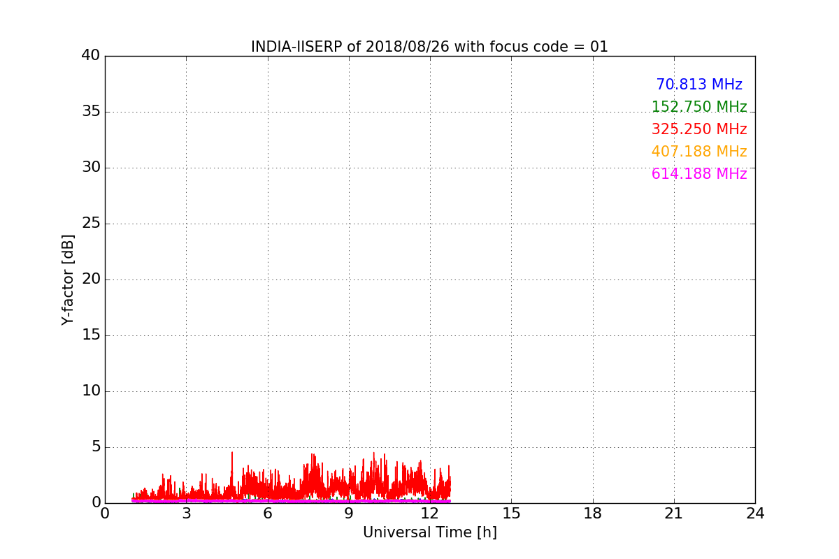839x559 pixels.
Task: Click x-axis tick value 21
Action: point(674,514)
